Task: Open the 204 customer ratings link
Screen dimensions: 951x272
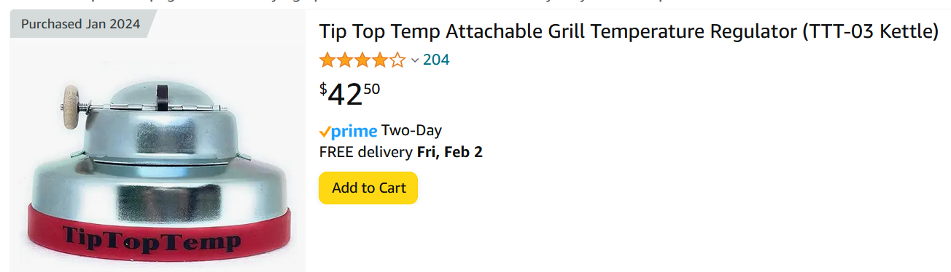Action: [436, 60]
